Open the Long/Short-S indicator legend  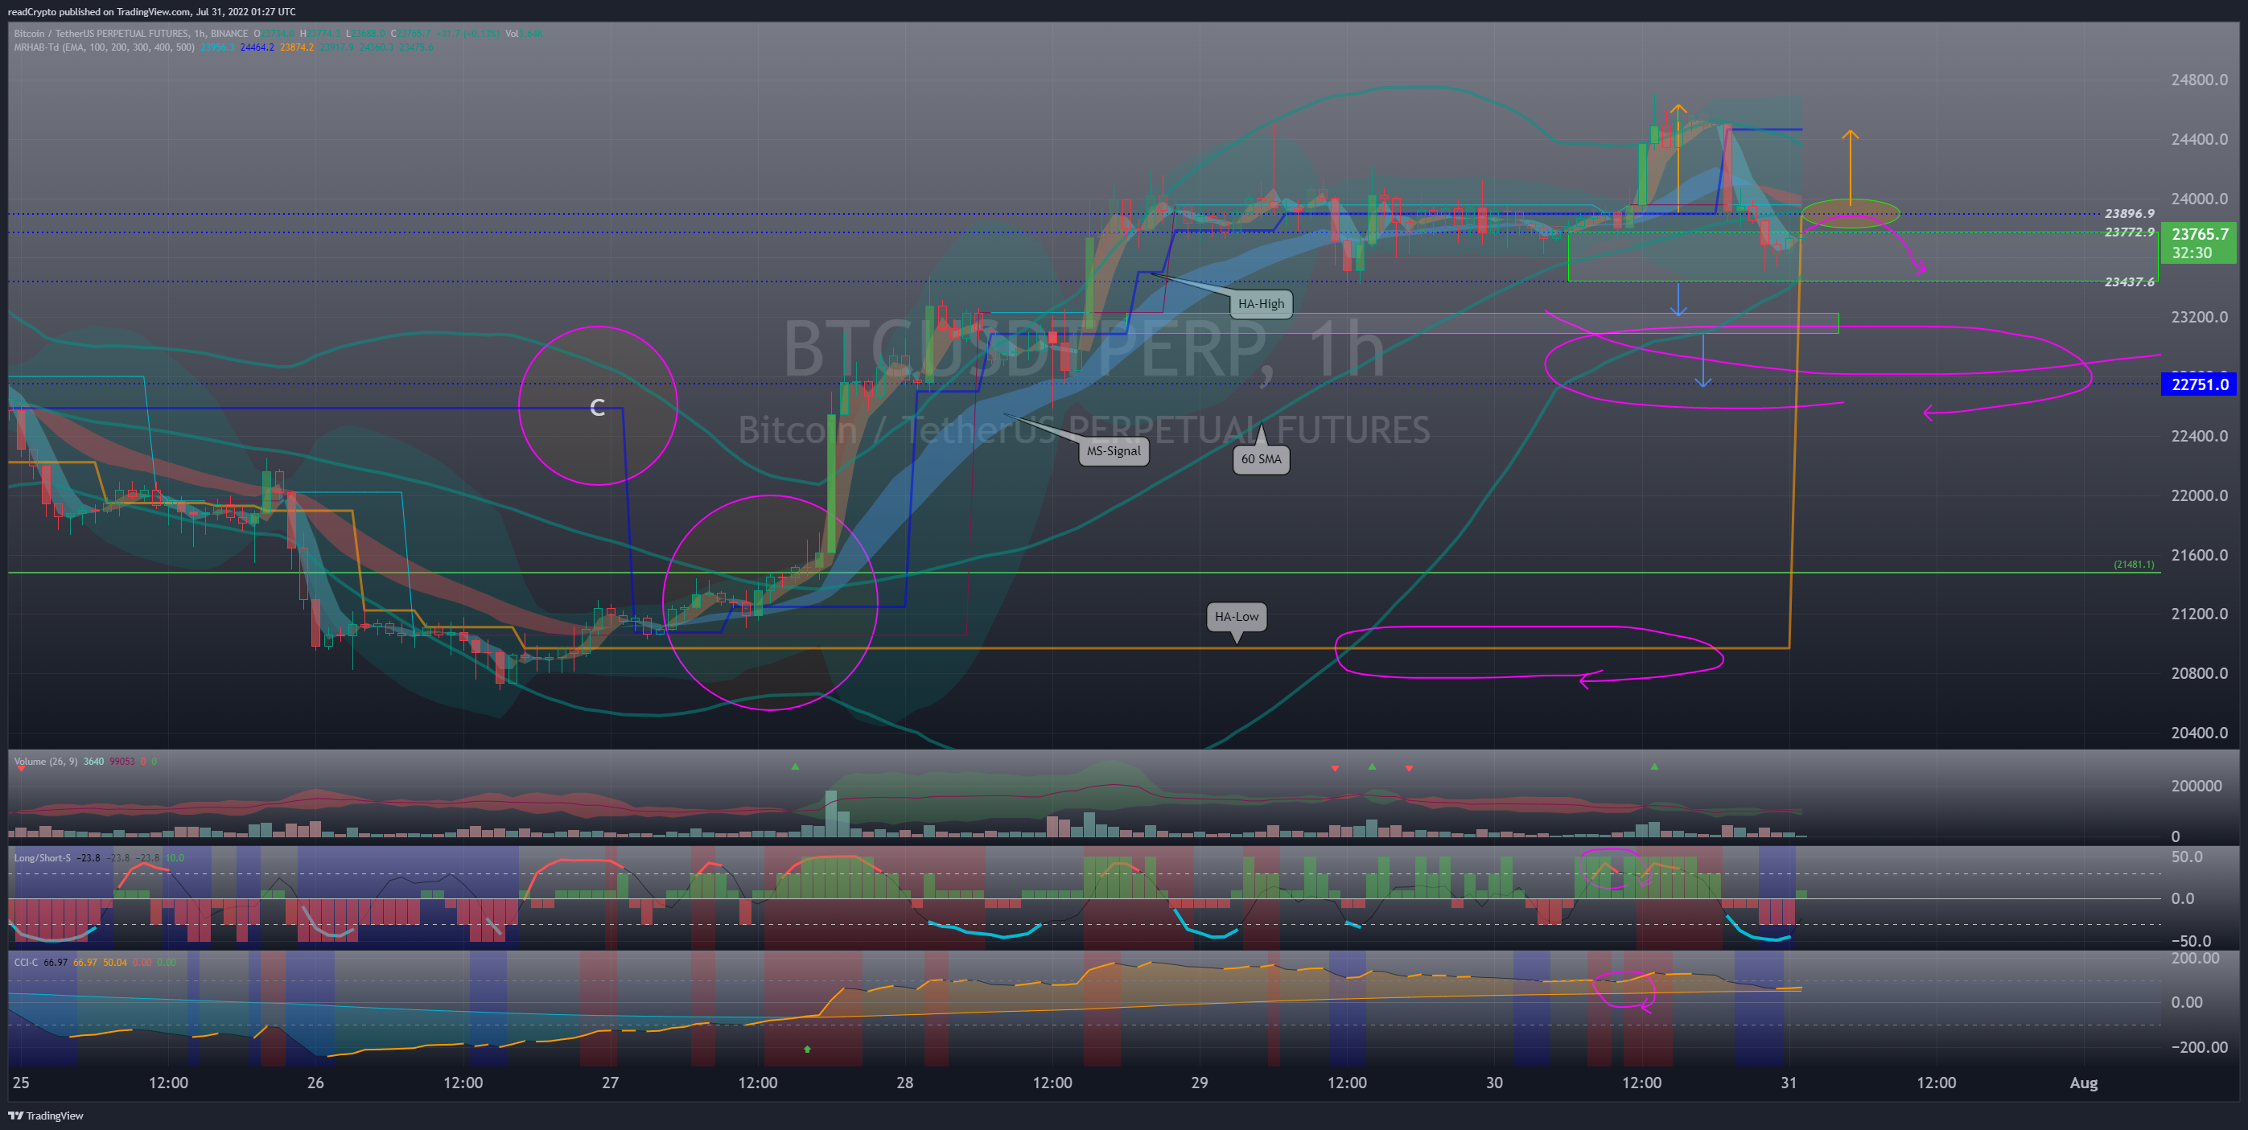pyautogui.click(x=42, y=857)
